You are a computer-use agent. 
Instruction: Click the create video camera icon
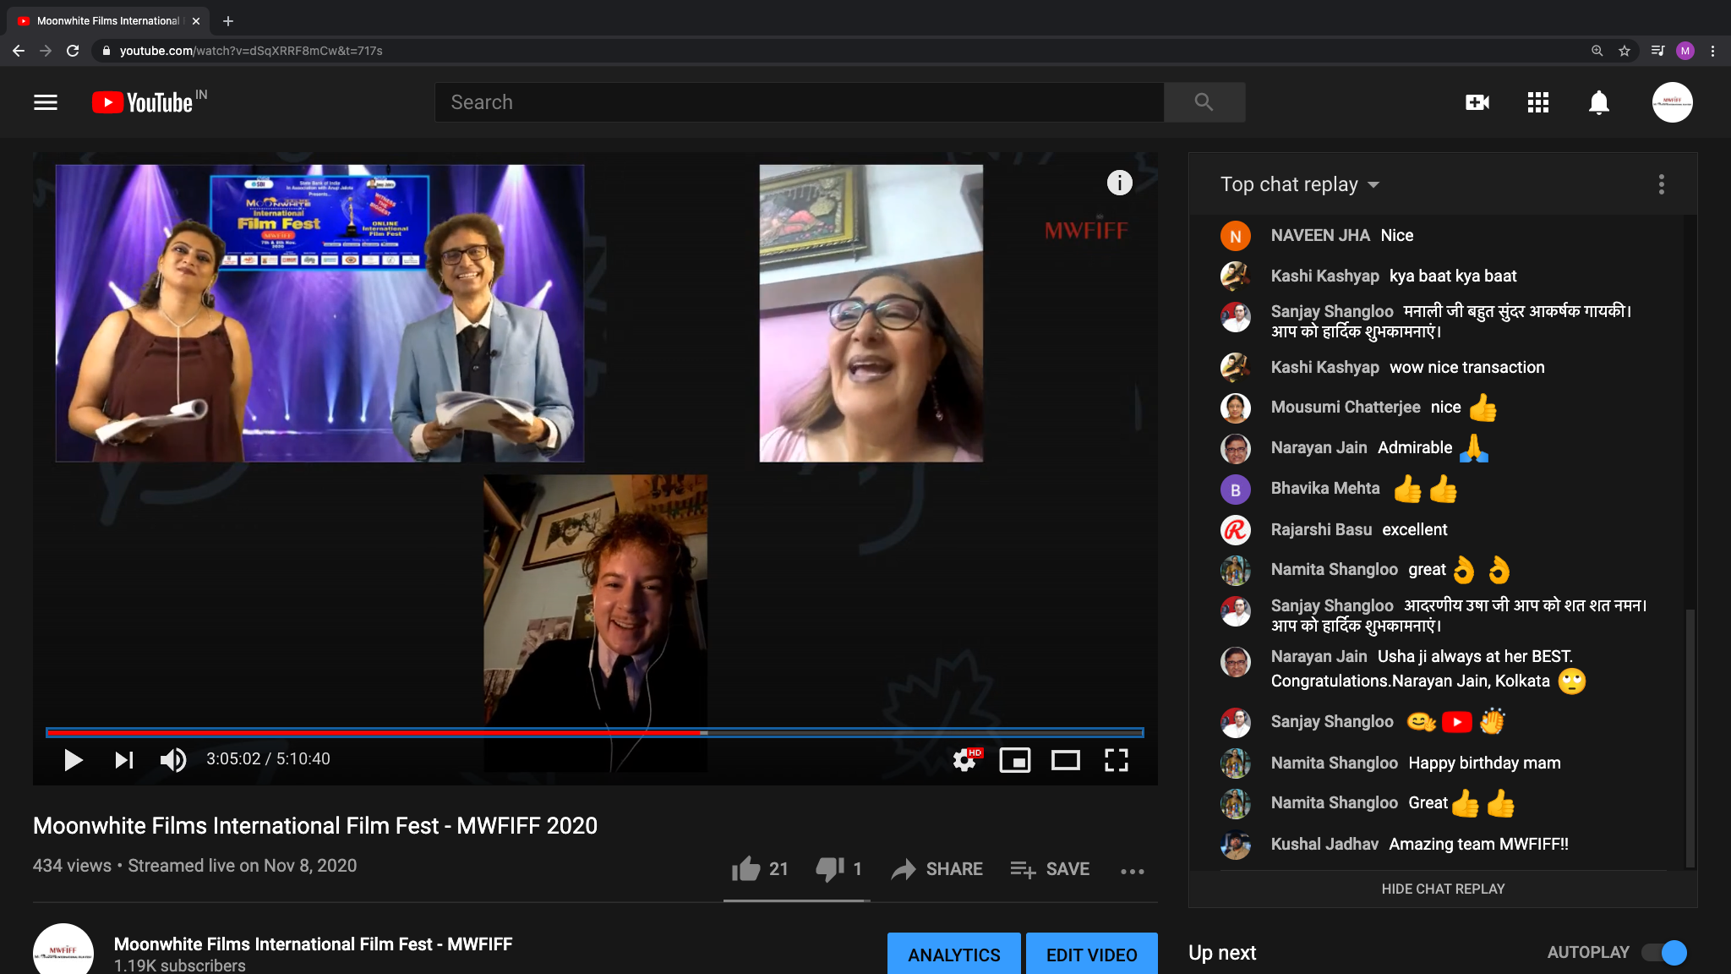[x=1477, y=102]
